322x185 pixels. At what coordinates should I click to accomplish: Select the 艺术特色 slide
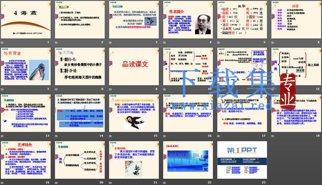click(x=26, y=160)
